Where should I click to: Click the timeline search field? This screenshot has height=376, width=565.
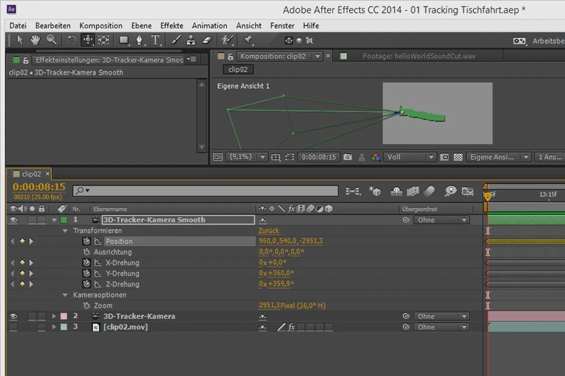[205, 191]
